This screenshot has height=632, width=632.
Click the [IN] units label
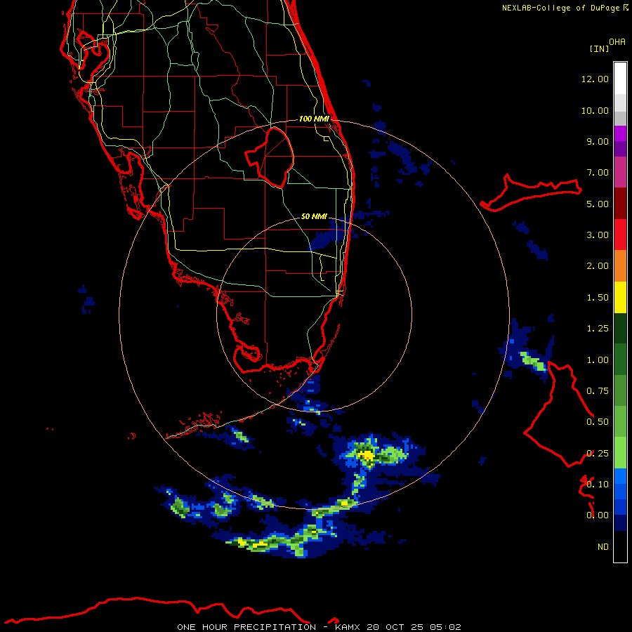click(x=599, y=49)
